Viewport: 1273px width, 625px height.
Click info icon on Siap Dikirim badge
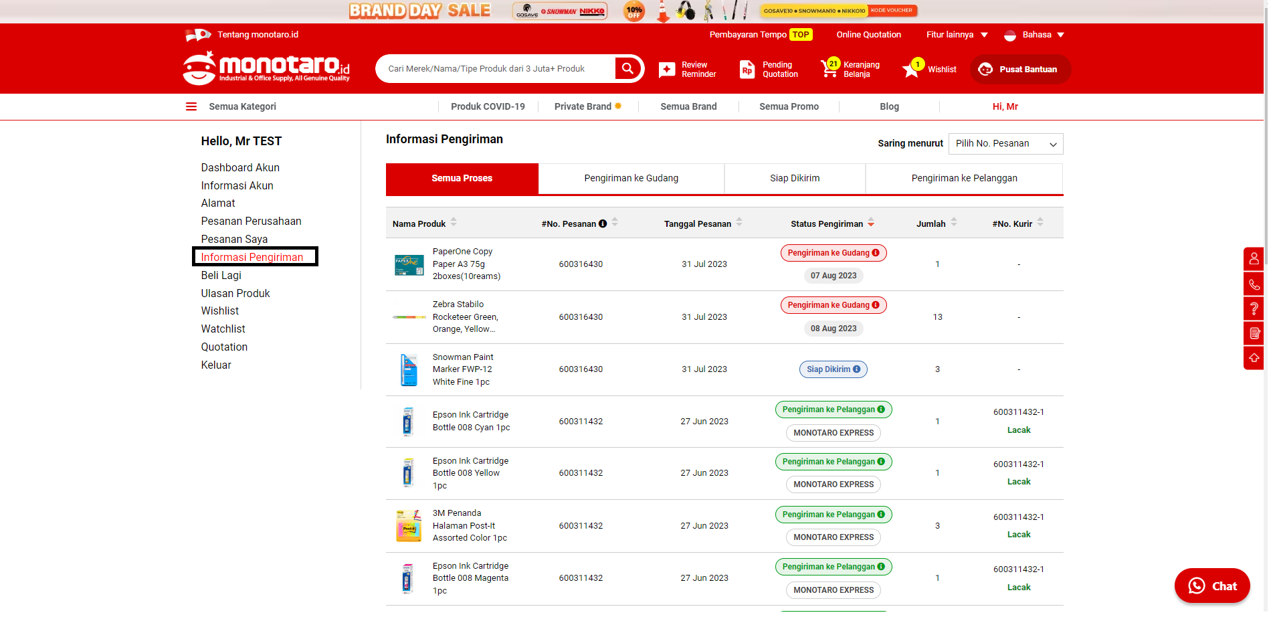pyautogui.click(x=856, y=369)
